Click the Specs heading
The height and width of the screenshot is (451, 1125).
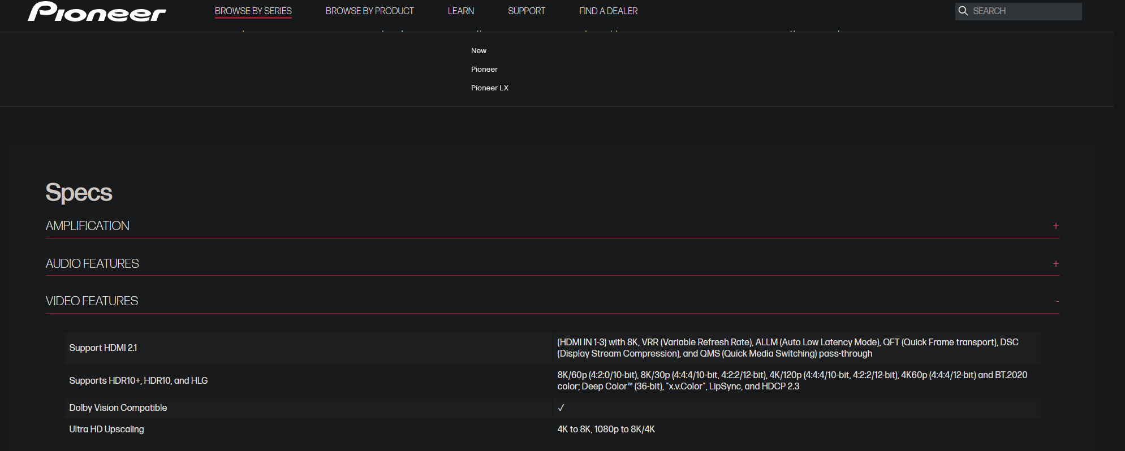tap(79, 193)
